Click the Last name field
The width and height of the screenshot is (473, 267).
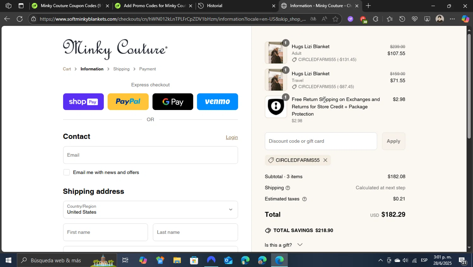click(x=196, y=232)
